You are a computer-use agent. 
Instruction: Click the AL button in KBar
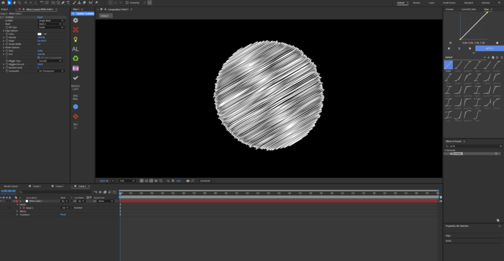(75, 49)
